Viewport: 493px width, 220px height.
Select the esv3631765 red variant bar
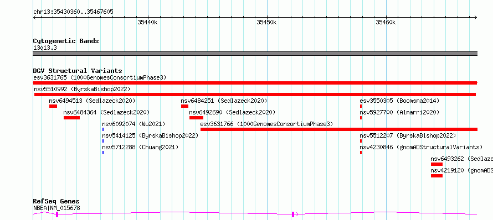255,83
